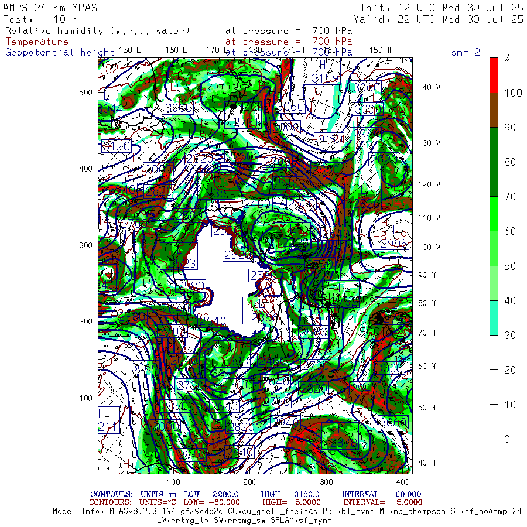The height and width of the screenshot is (527, 527).
Task: Click the '50' label on the color bar
Action: 510,266
